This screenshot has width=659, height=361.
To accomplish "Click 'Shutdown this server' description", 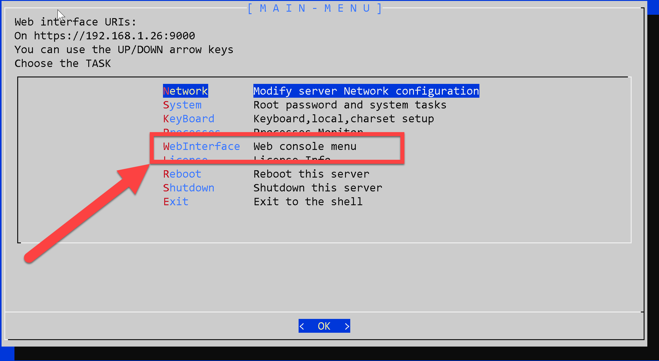I will (318, 188).
